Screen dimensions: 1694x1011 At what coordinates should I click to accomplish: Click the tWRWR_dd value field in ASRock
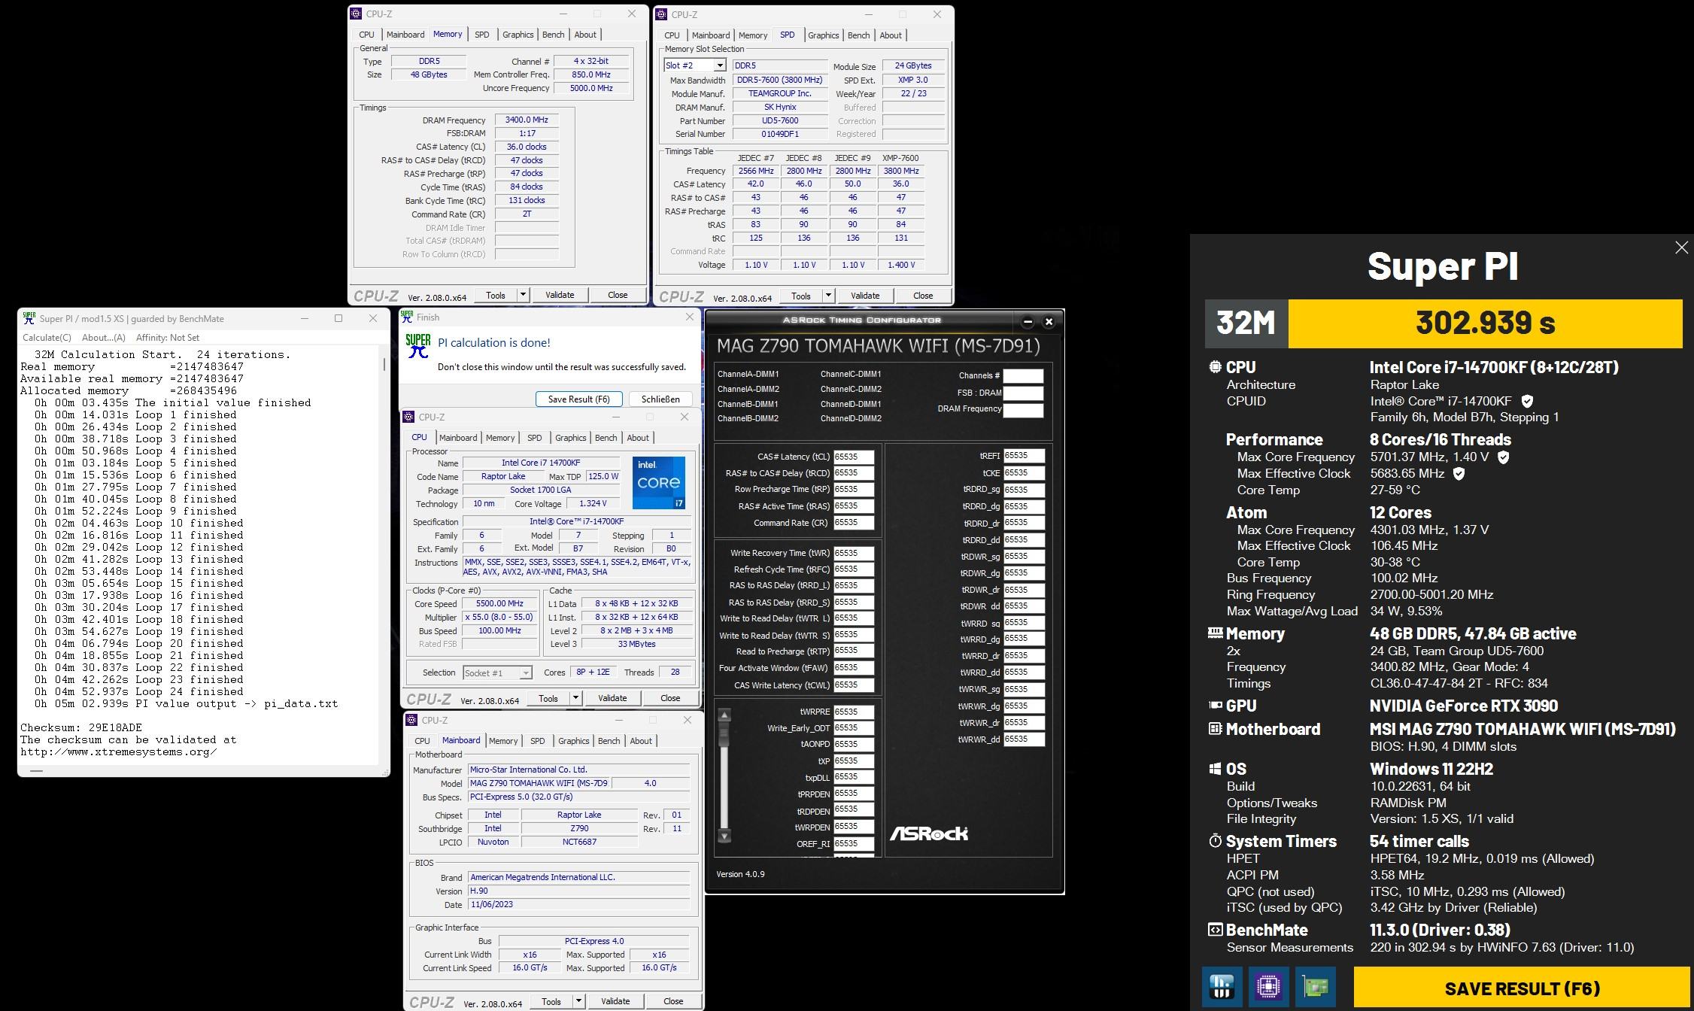1024,739
